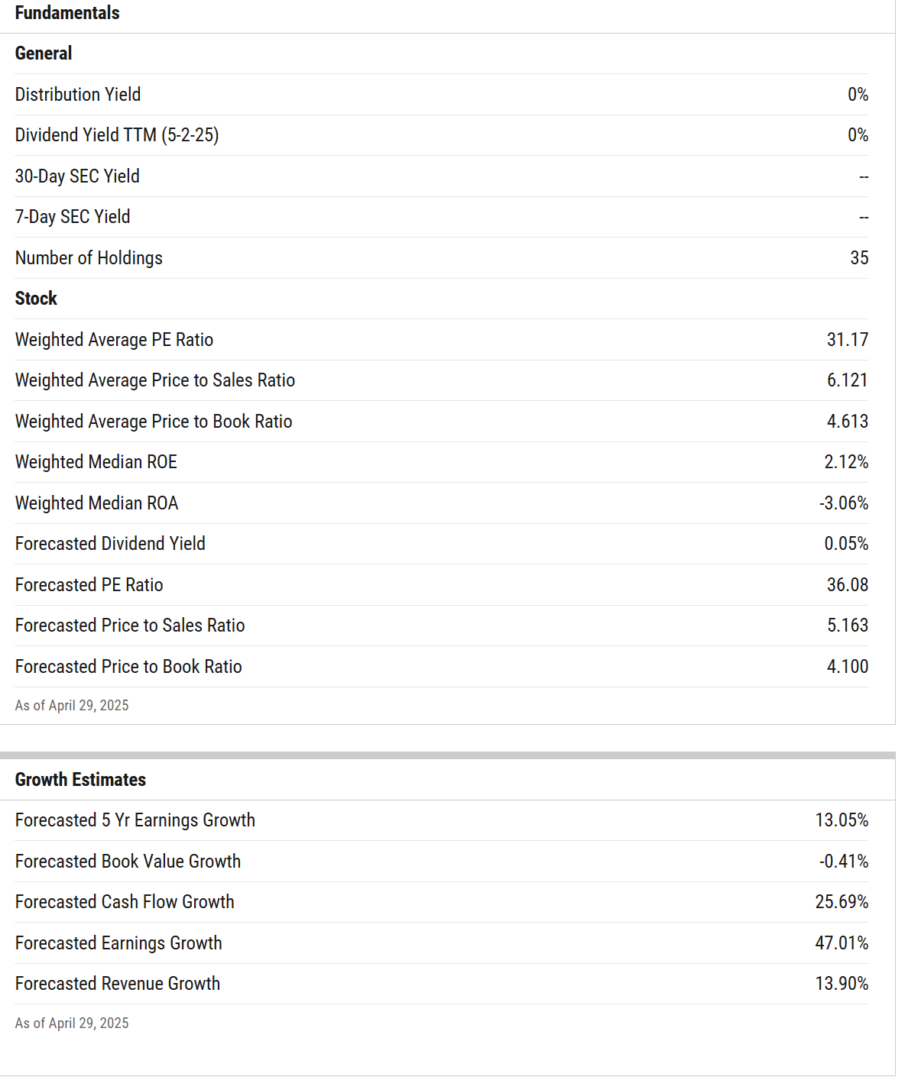Viewport: 908px width, 1080px height.
Task: Open Number of Holdings metric
Action: coord(89,258)
